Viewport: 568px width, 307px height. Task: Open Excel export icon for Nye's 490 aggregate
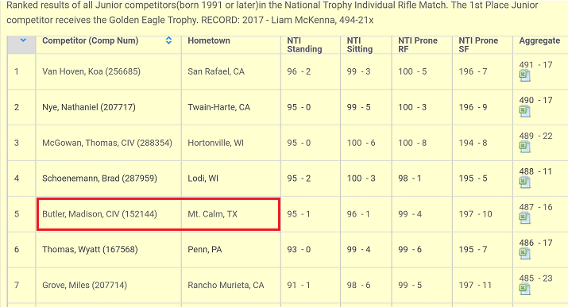[524, 111]
